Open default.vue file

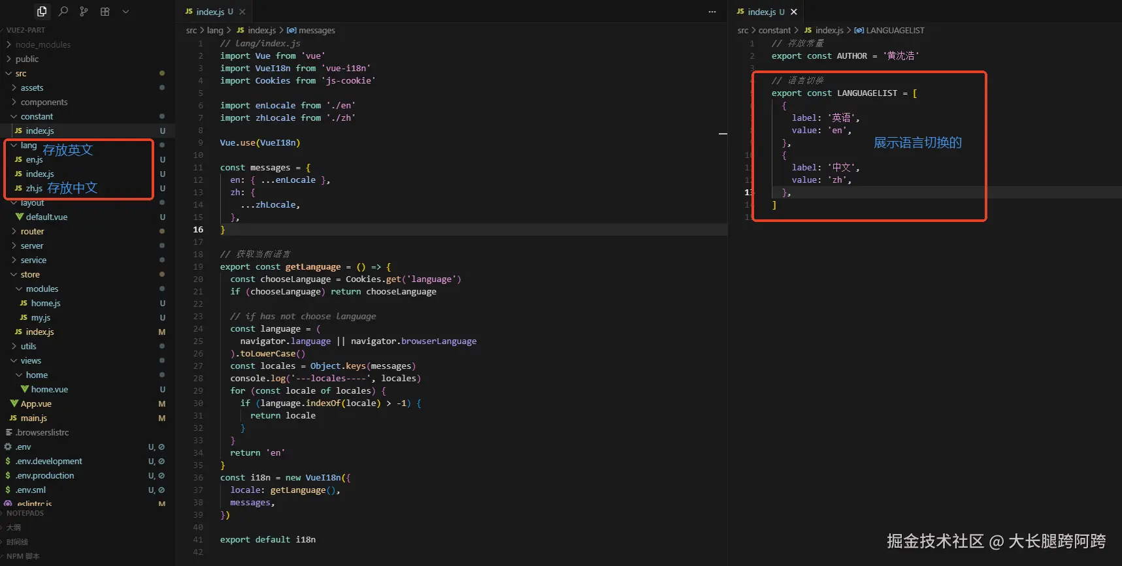(x=88, y=217)
